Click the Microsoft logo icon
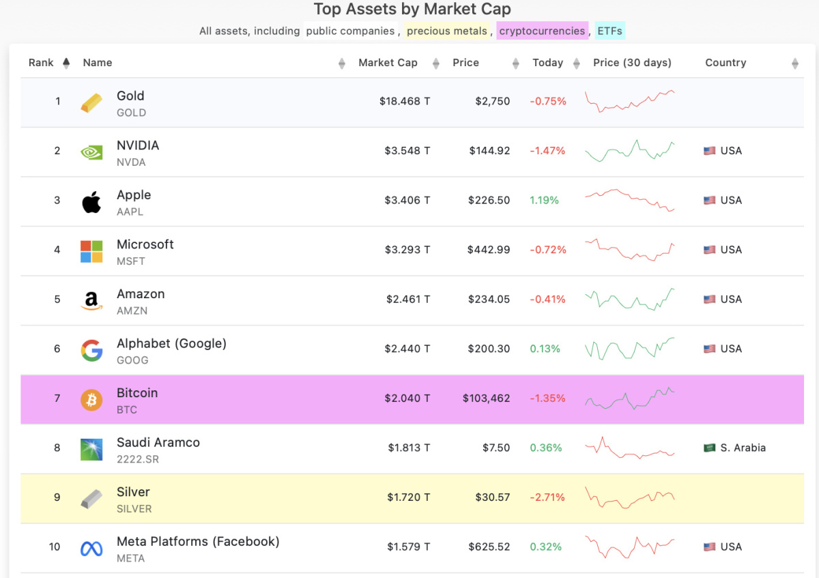 tap(91, 251)
